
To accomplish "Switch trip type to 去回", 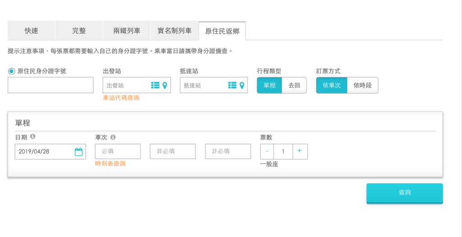I will click(x=294, y=85).
